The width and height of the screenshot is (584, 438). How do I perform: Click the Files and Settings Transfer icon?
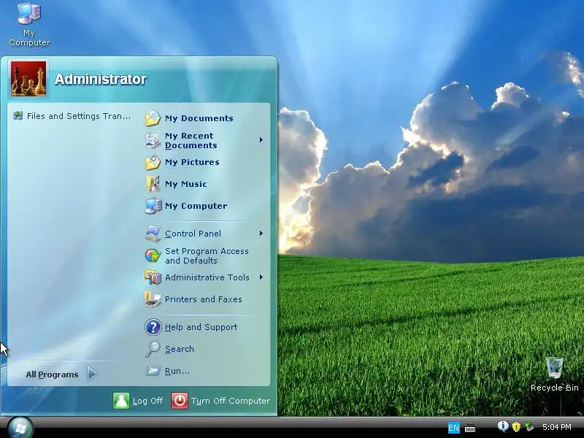[18, 116]
